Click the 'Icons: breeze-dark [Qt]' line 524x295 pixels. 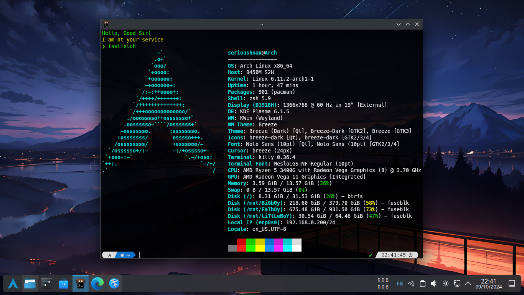300,138
